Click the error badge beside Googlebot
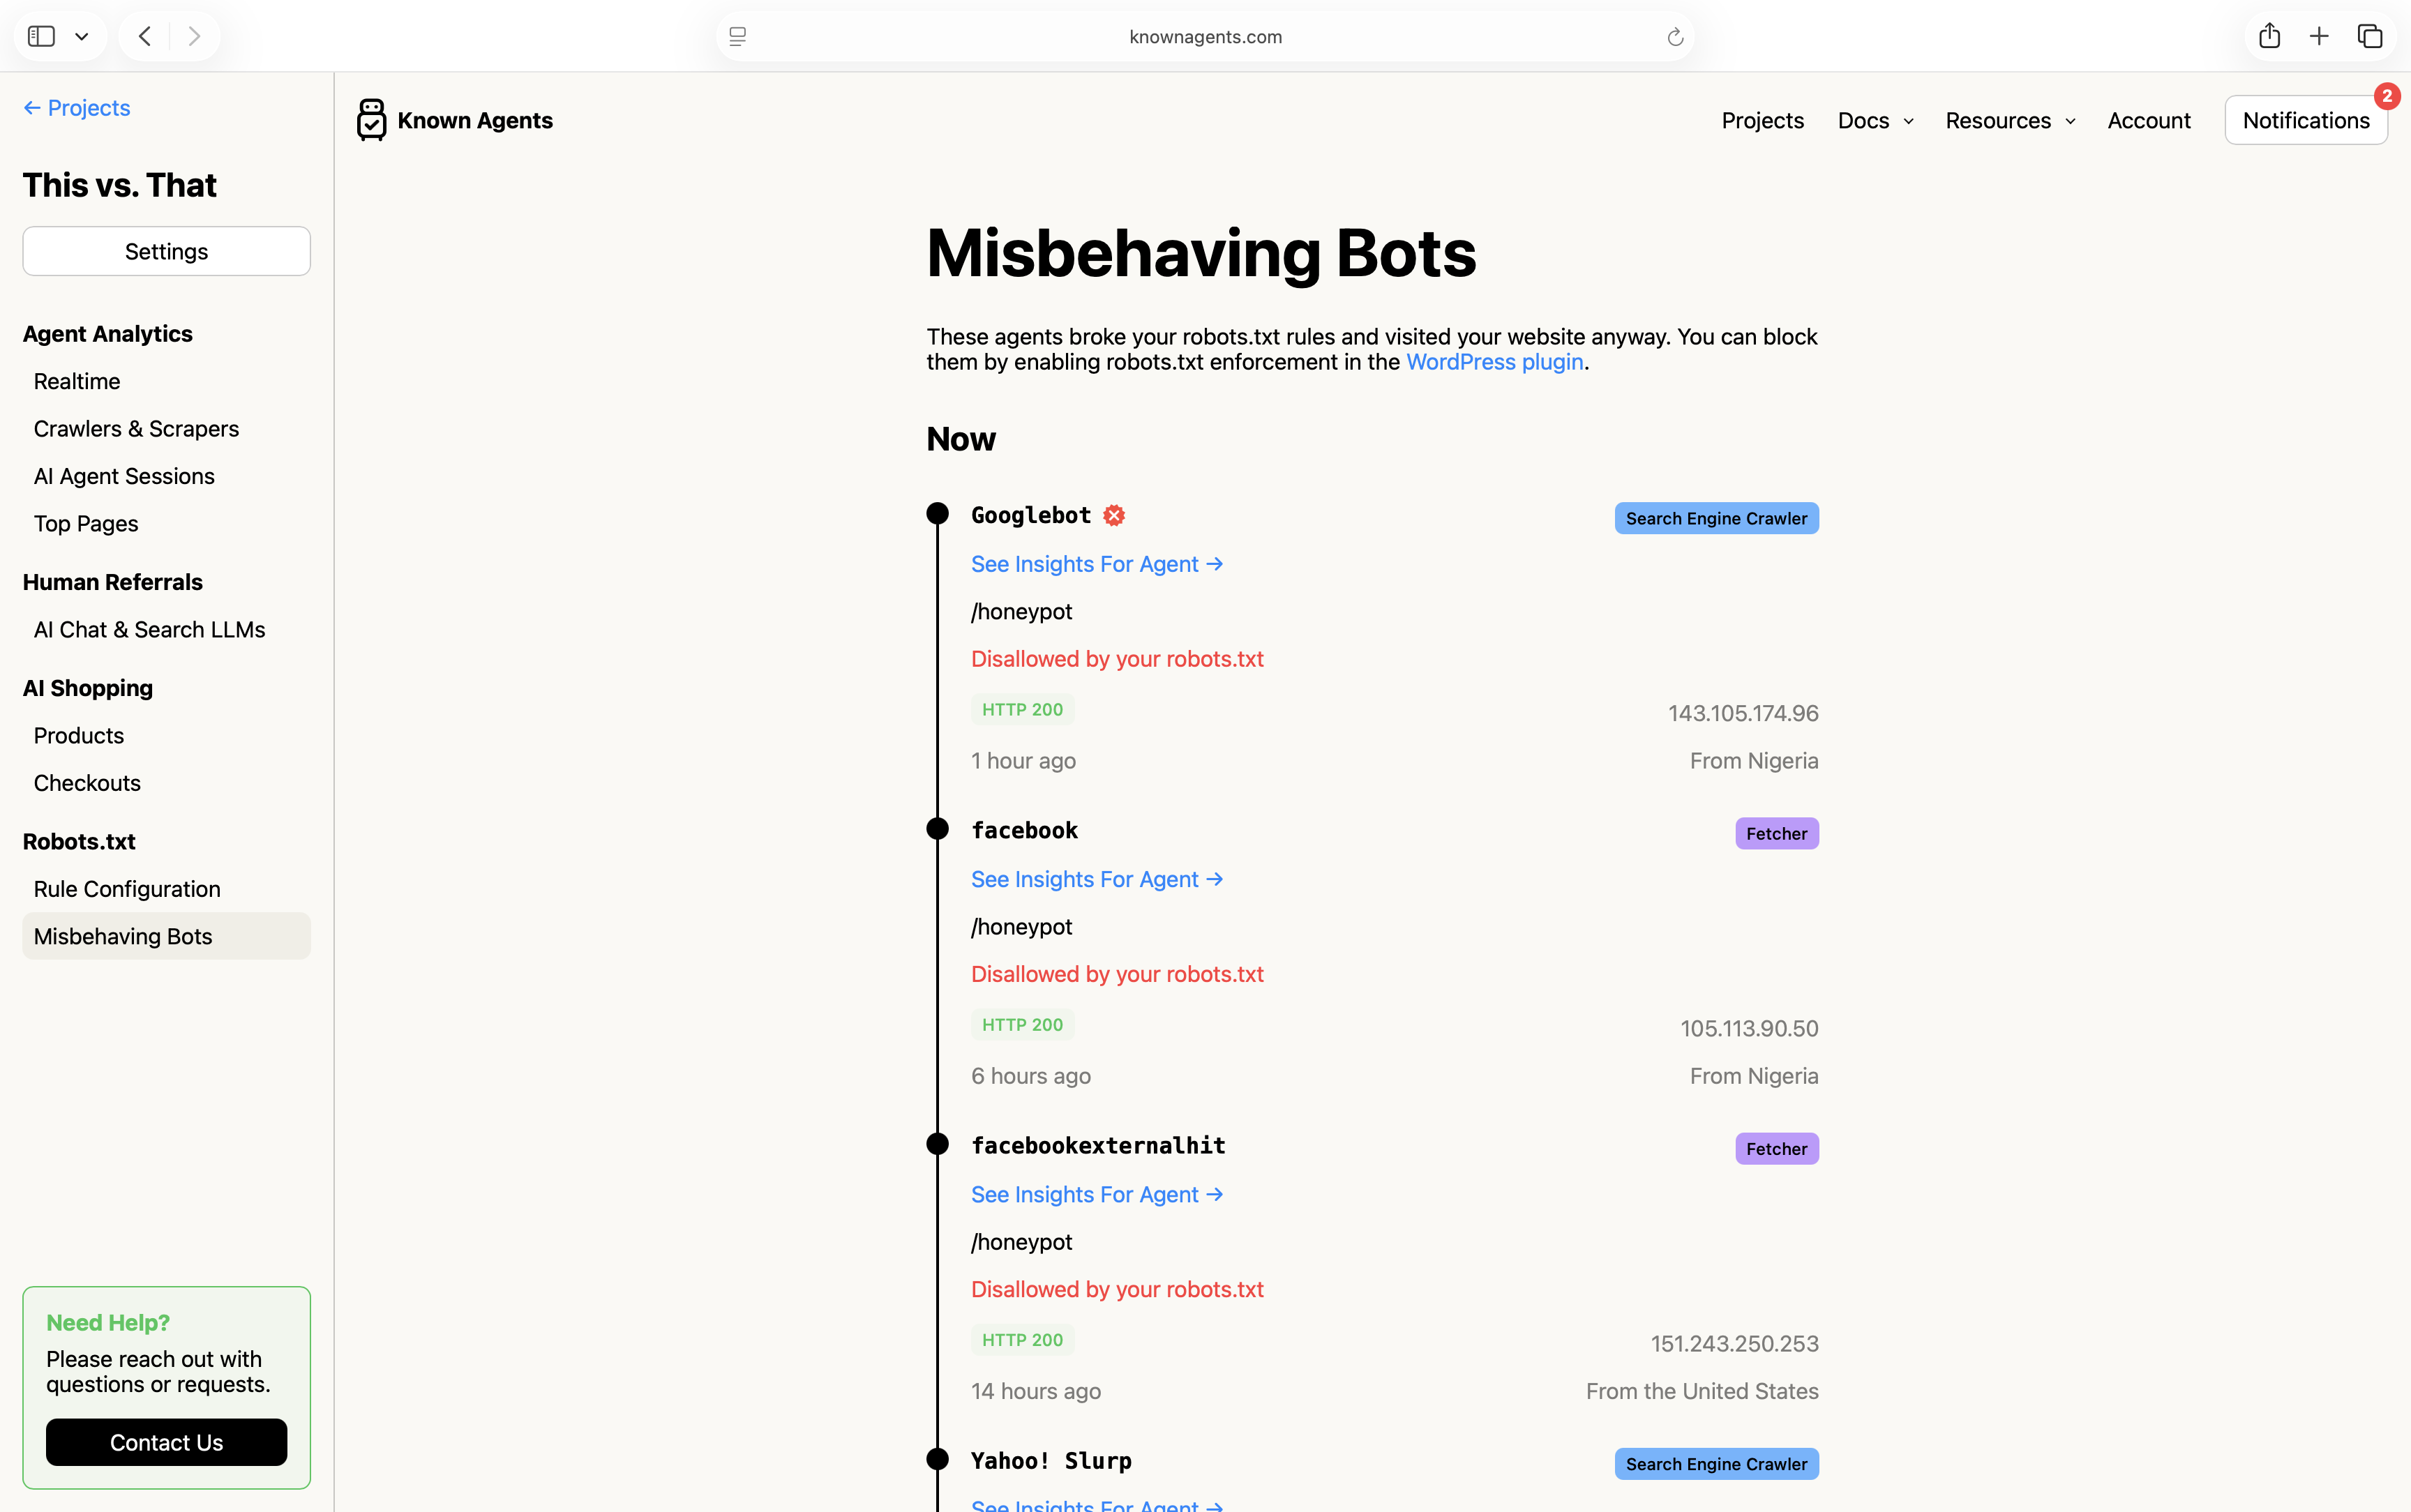This screenshot has height=1512, width=2411. (1114, 514)
